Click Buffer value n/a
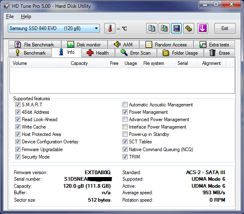The height and width of the screenshot is (214, 244). click(x=106, y=193)
